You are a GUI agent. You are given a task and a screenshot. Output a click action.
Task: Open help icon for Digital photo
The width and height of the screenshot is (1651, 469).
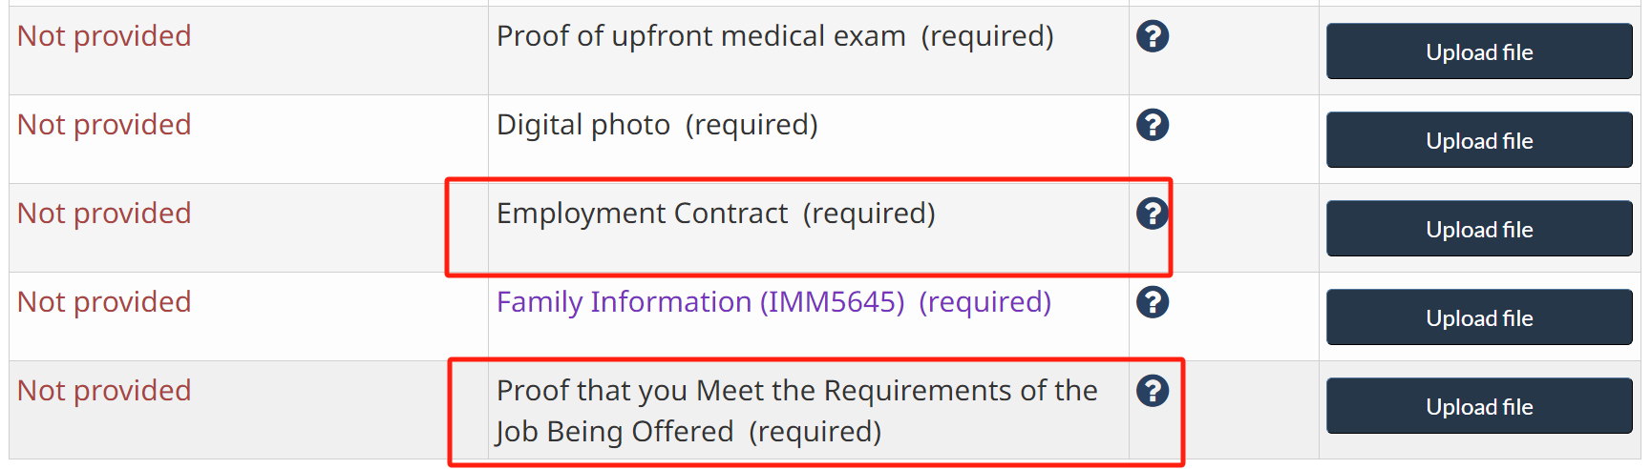point(1152,125)
